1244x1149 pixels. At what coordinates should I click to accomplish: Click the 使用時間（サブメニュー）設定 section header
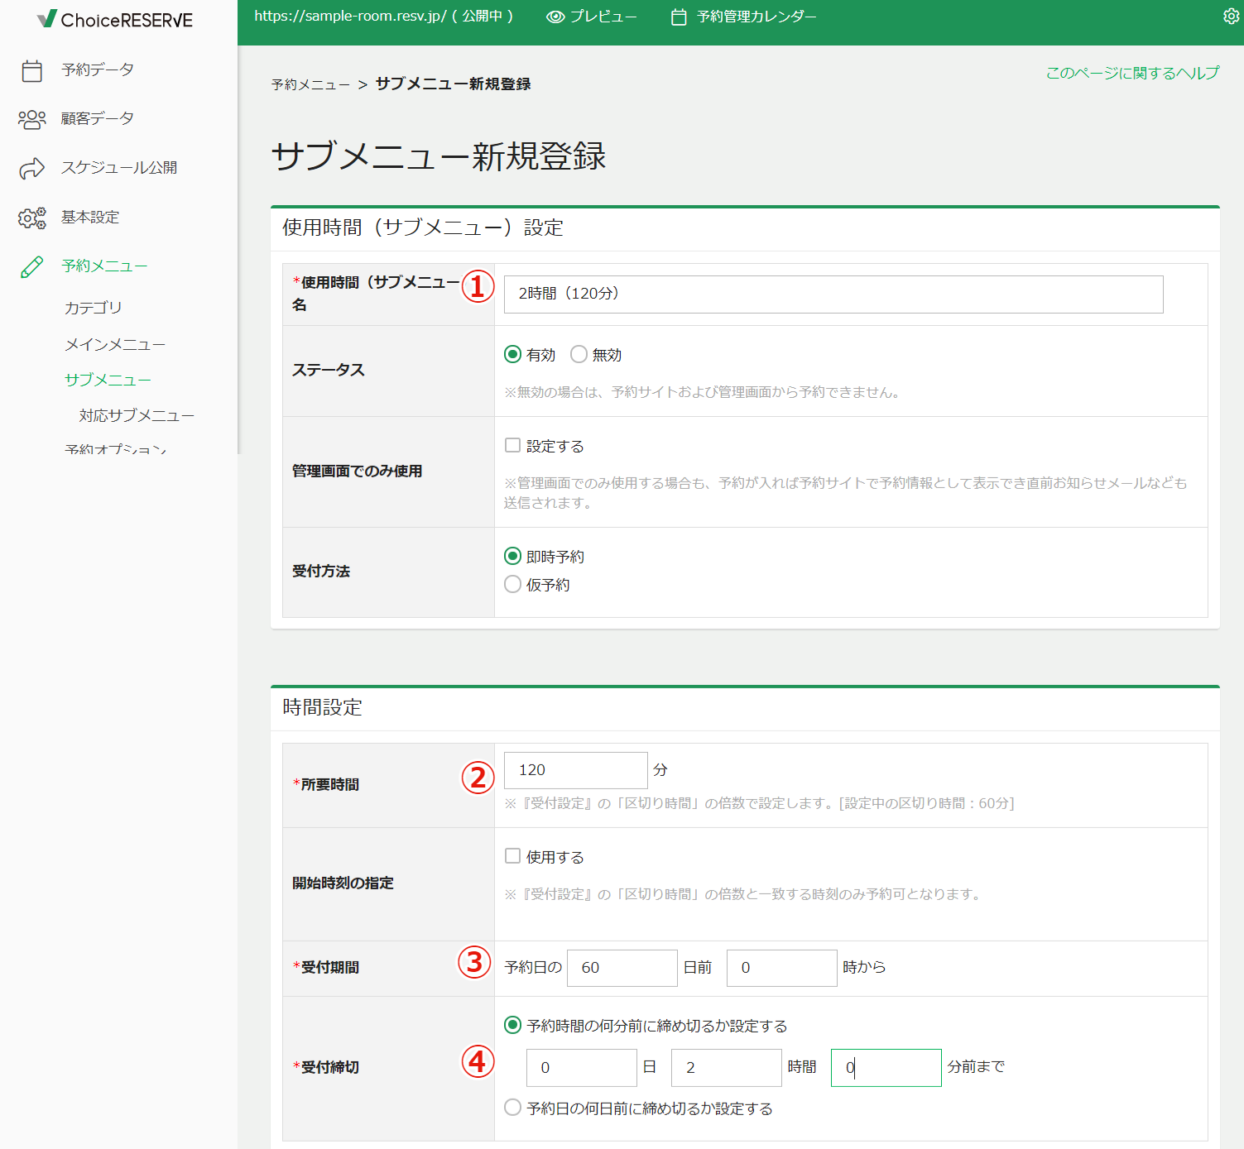coord(422,227)
